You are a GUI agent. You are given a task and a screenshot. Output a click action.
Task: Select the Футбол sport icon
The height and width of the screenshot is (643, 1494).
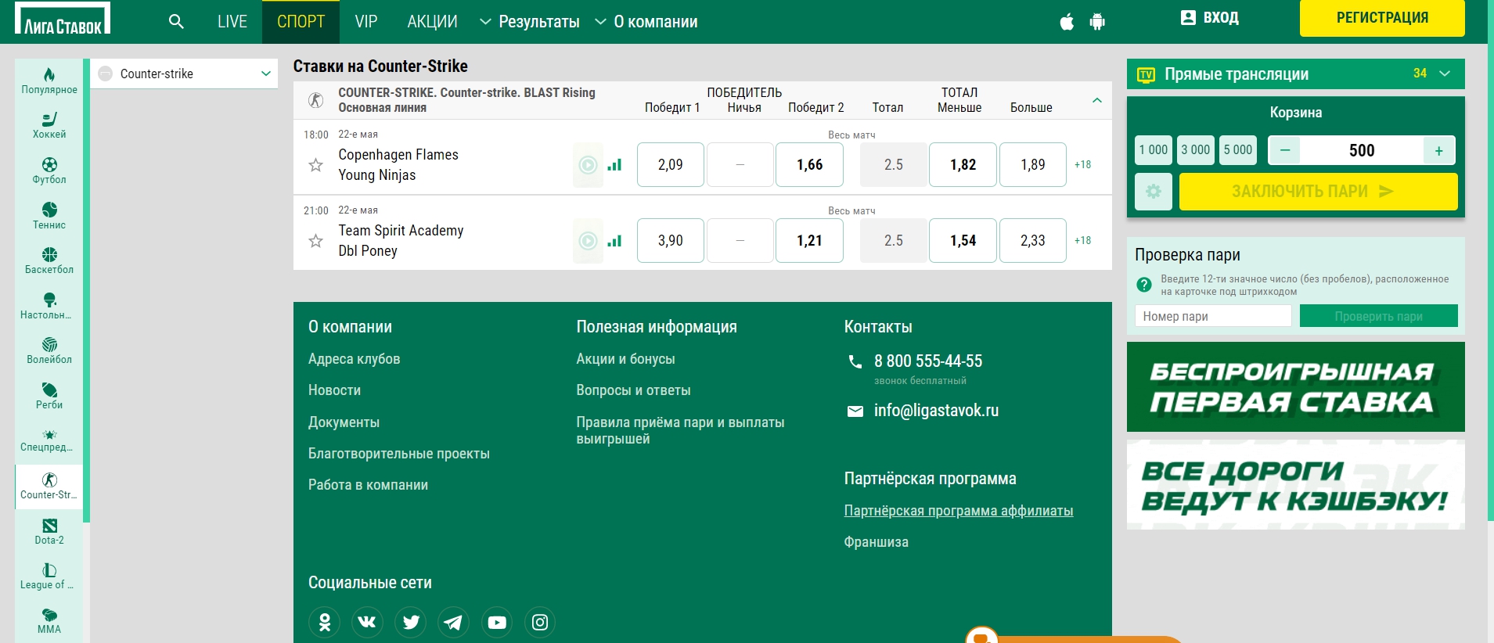49,171
